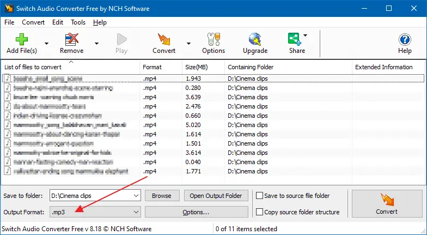Image resolution: width=427 pixels, height=235 pixels.
Task: Sort by List of files to convert header
Action: (x=71, y=67)
